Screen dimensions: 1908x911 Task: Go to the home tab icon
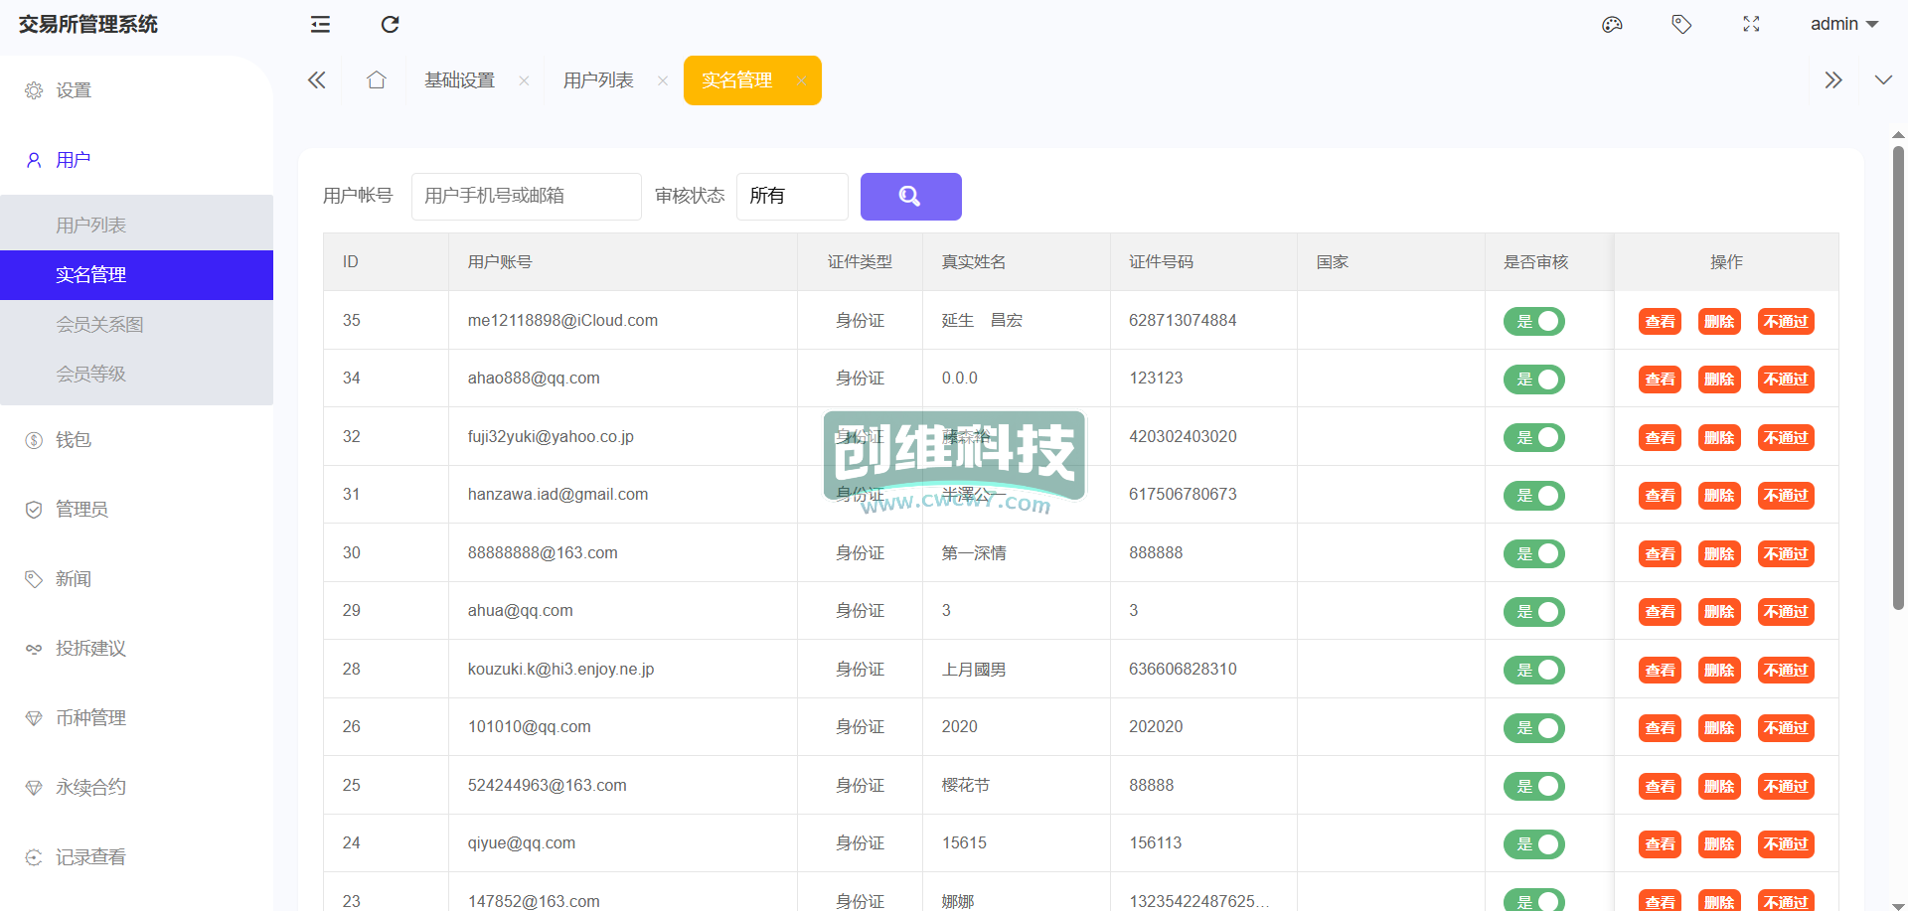(376, 80)
